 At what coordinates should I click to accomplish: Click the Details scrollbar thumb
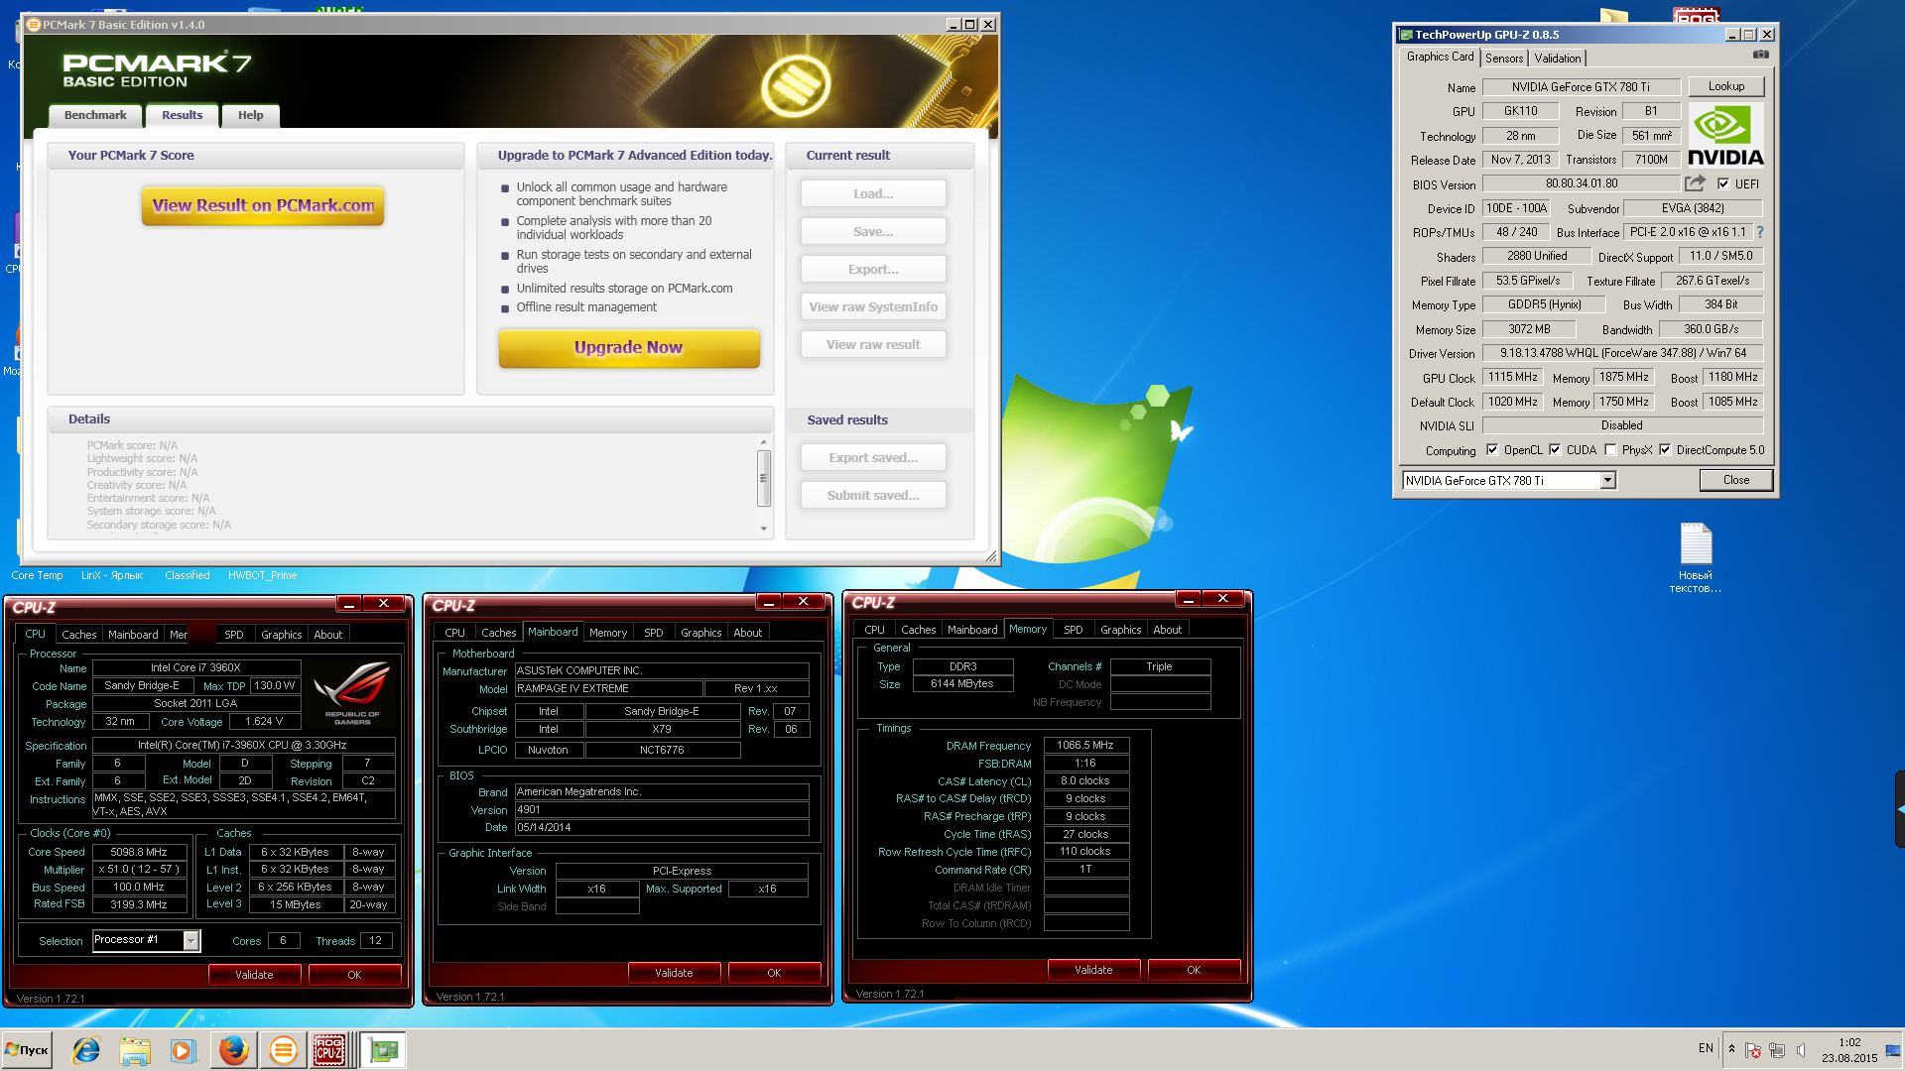(x=764, y=477)
